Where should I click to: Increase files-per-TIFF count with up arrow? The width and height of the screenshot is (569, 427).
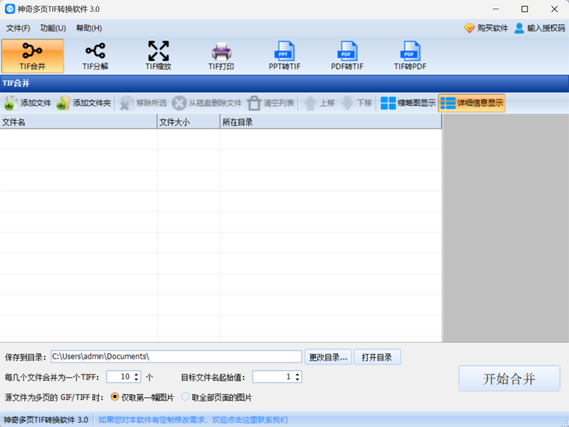pos(137,374)
